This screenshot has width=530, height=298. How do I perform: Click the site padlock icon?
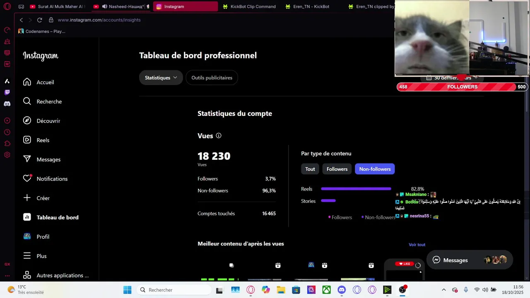point(51,20)
